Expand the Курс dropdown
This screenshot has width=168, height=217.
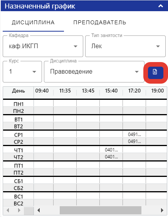coord(22,72)
